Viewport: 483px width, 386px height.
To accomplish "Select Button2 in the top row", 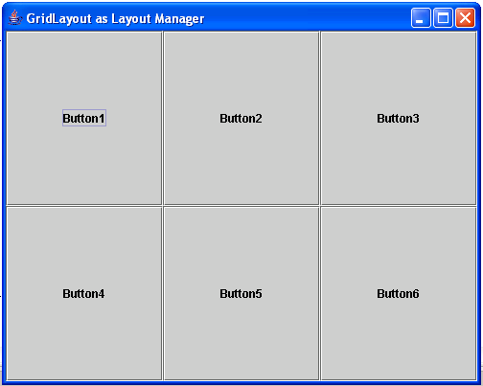I will point(241,118).
